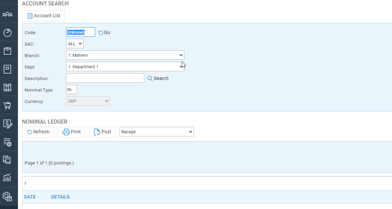Click the Go button next to Code
392x209 pixels.
[x=104, y=33]
